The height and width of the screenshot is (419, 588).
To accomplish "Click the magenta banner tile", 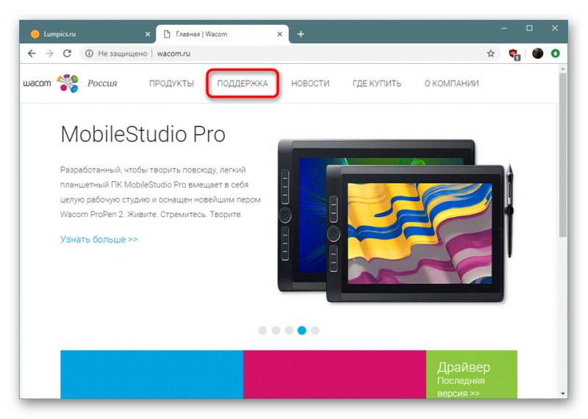I will click(x=335, y=374).
